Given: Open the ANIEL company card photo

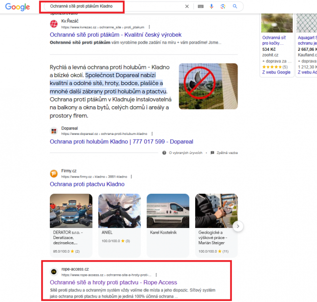Looking at the screenshot, I should pyautogui.click(x=119, y=211).
